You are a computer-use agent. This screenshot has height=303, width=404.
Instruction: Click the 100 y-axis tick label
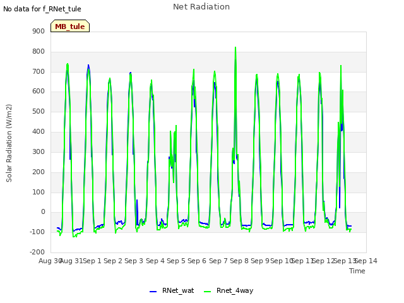39,192
